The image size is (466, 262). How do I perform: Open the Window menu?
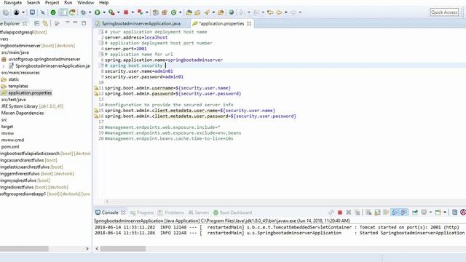pos(86,3)
